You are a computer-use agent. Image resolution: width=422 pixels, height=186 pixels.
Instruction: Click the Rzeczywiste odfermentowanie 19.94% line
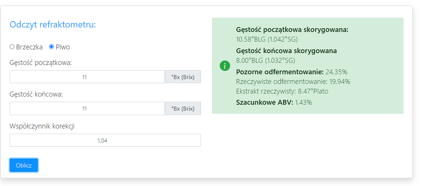[x=293, y=81]
